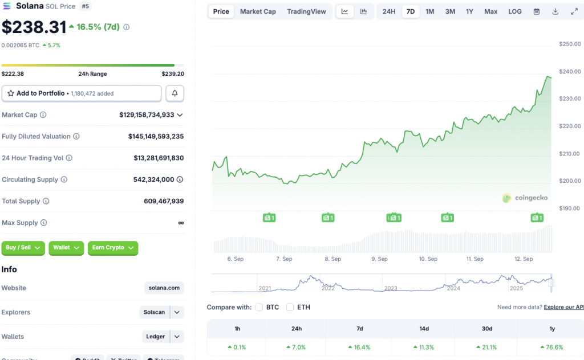The width and height of the screenshot is (584, 360).
Task: Open the calendar date range picker
Action: pos(536,11)
